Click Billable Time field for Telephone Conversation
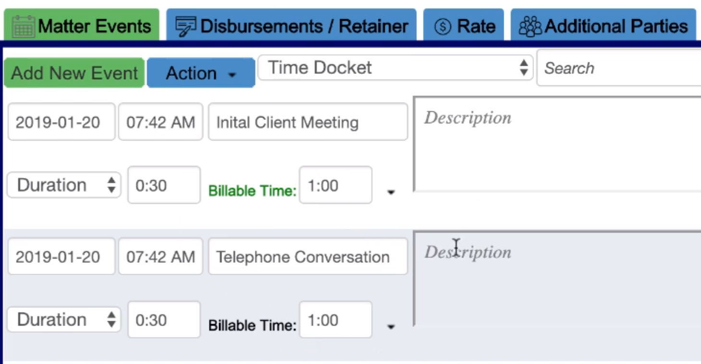 (335, 320)
